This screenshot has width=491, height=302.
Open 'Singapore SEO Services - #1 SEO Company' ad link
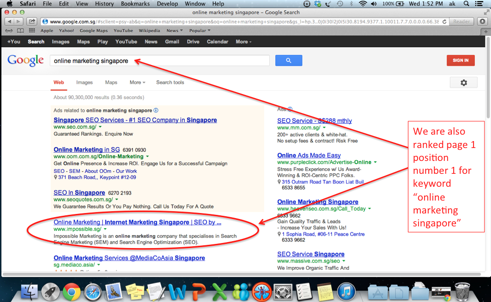point(135,120)
